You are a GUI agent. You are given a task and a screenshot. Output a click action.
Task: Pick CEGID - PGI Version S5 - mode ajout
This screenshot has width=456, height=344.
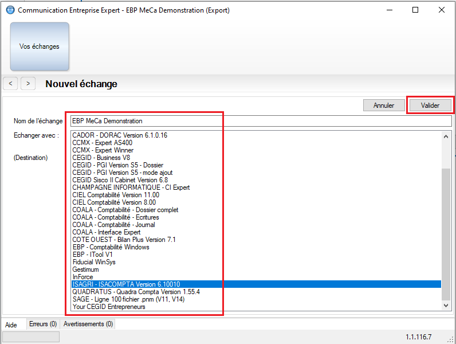(x=256, y=173)
